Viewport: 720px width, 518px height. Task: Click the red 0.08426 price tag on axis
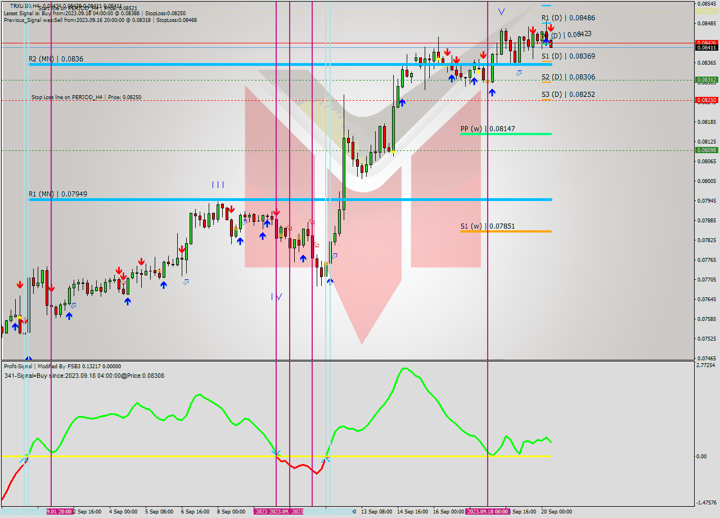point(706,43)
